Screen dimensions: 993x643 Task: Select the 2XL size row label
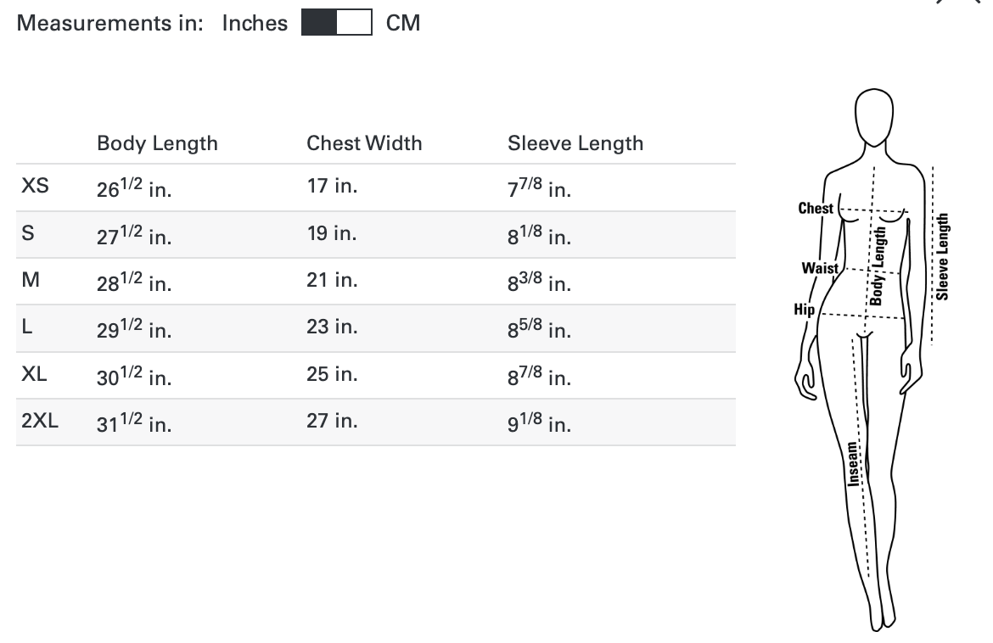pyautogui.click(x=40, y=421)
